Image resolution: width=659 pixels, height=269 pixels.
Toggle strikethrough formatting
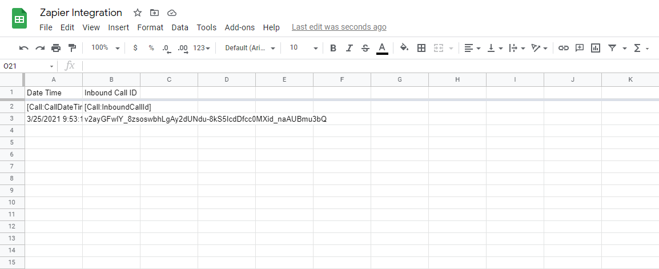365,48
